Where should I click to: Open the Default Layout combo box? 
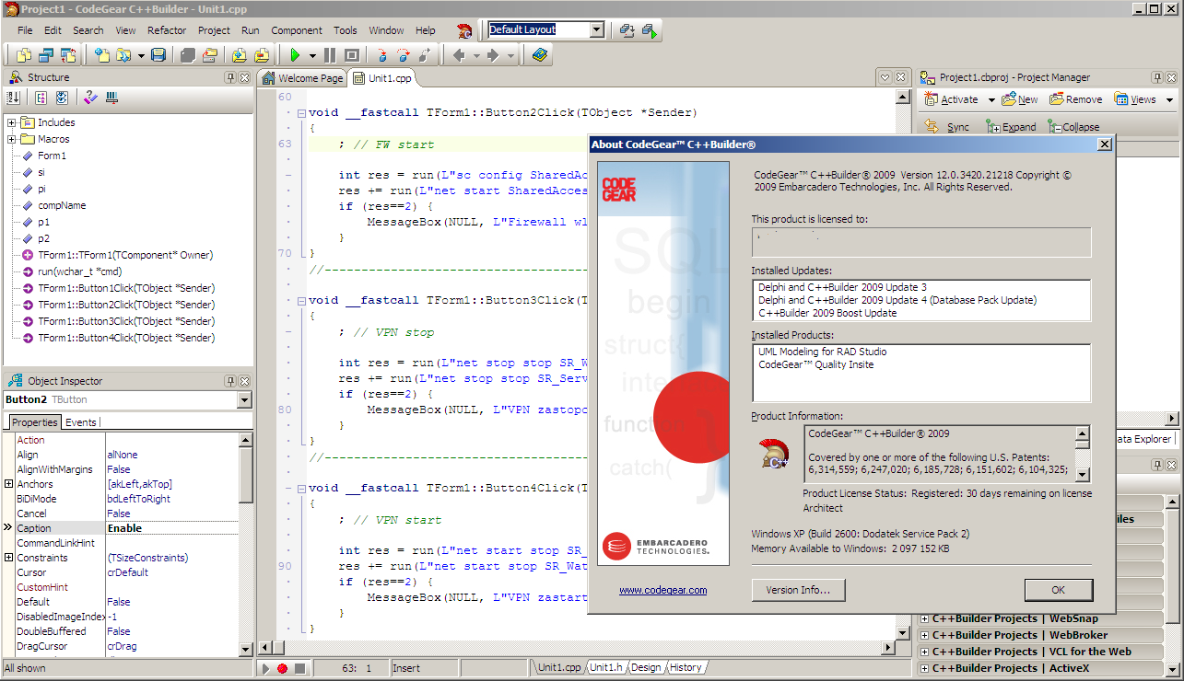coord(596,30)
